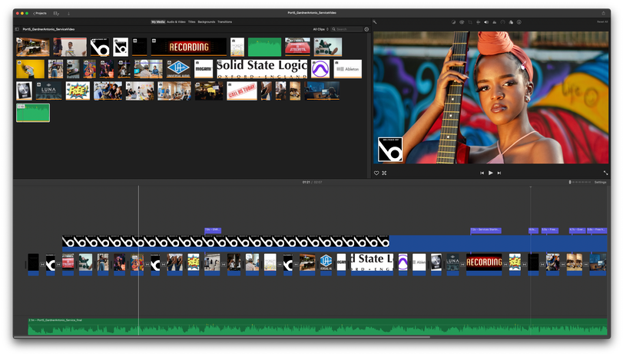Viewport: 623px width, 356px height.
Task: Open the speed speedometer tool
Action: click(x=502, y=22)
